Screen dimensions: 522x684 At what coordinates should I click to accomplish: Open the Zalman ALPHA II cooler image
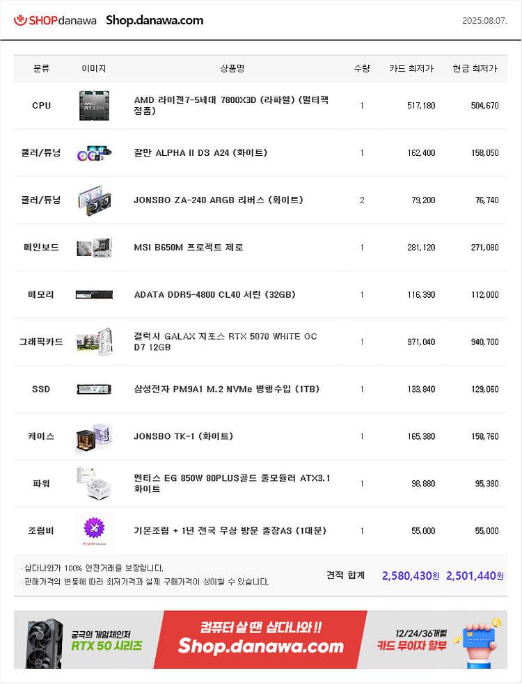tap(94, 153)
